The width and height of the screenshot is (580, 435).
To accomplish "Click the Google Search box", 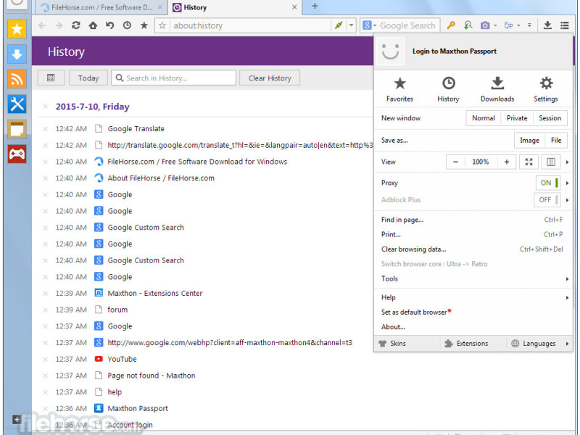I will click(x=407, y=25).
